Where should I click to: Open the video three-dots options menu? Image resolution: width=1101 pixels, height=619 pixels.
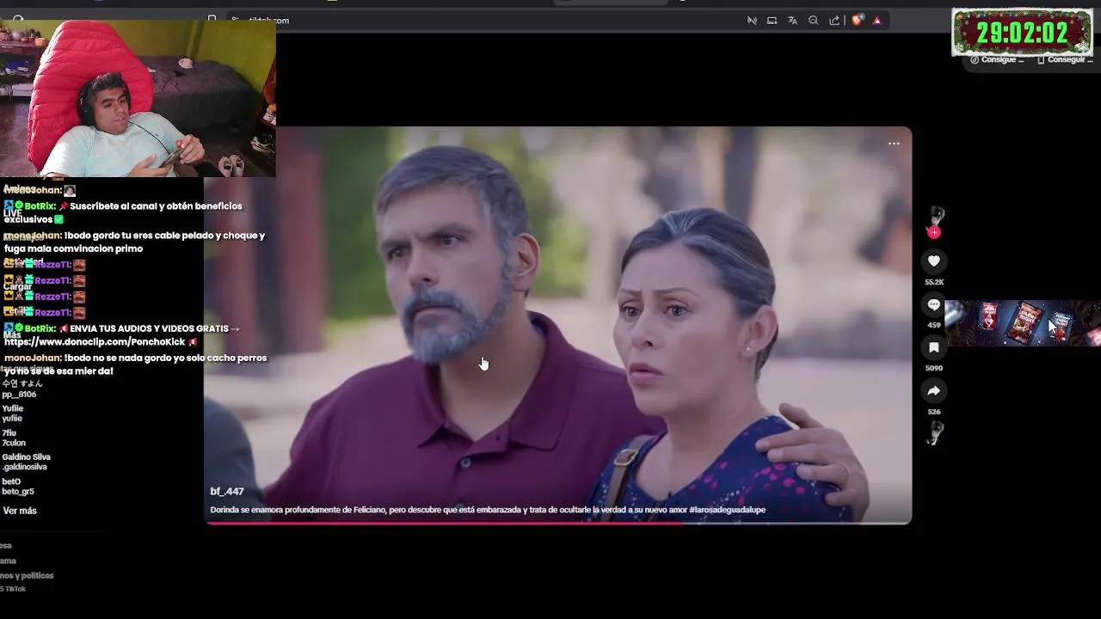click(x=894, y=144)
